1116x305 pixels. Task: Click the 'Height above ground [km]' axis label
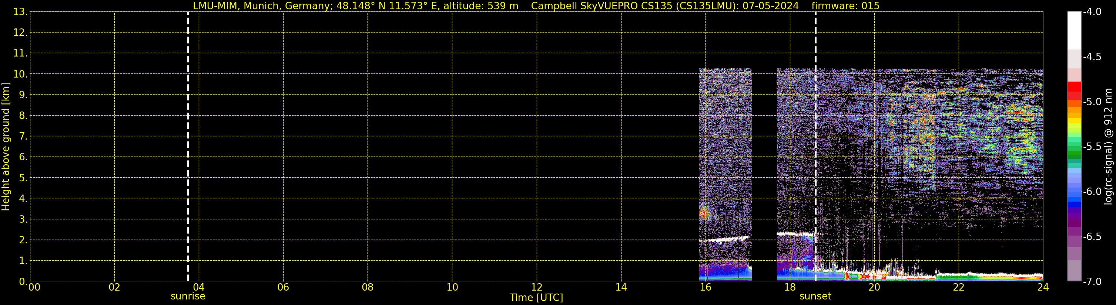[6, 147]
